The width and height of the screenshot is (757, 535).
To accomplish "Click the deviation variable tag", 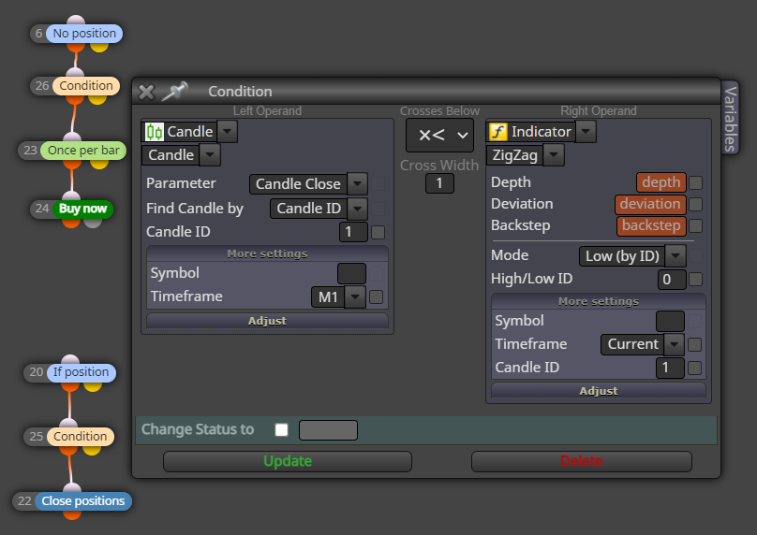I will 650,204.
